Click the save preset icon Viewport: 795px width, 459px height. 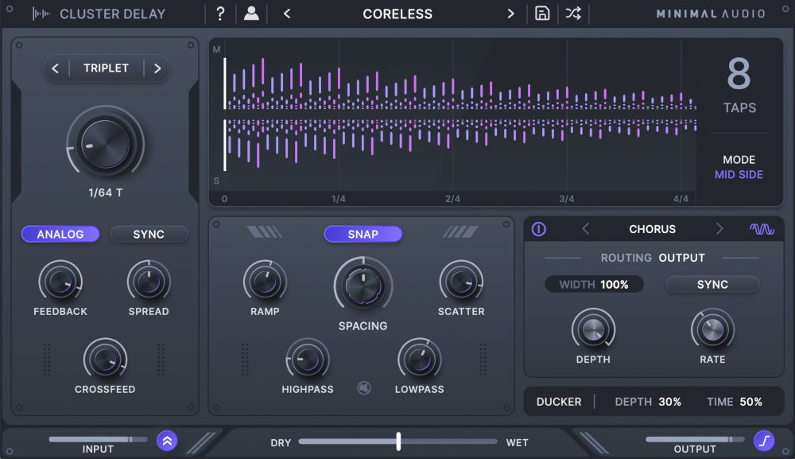[x=542, y=14]
